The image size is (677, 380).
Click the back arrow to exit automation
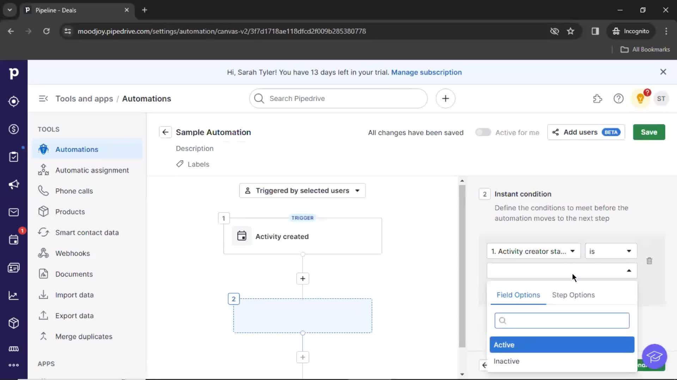165,132
